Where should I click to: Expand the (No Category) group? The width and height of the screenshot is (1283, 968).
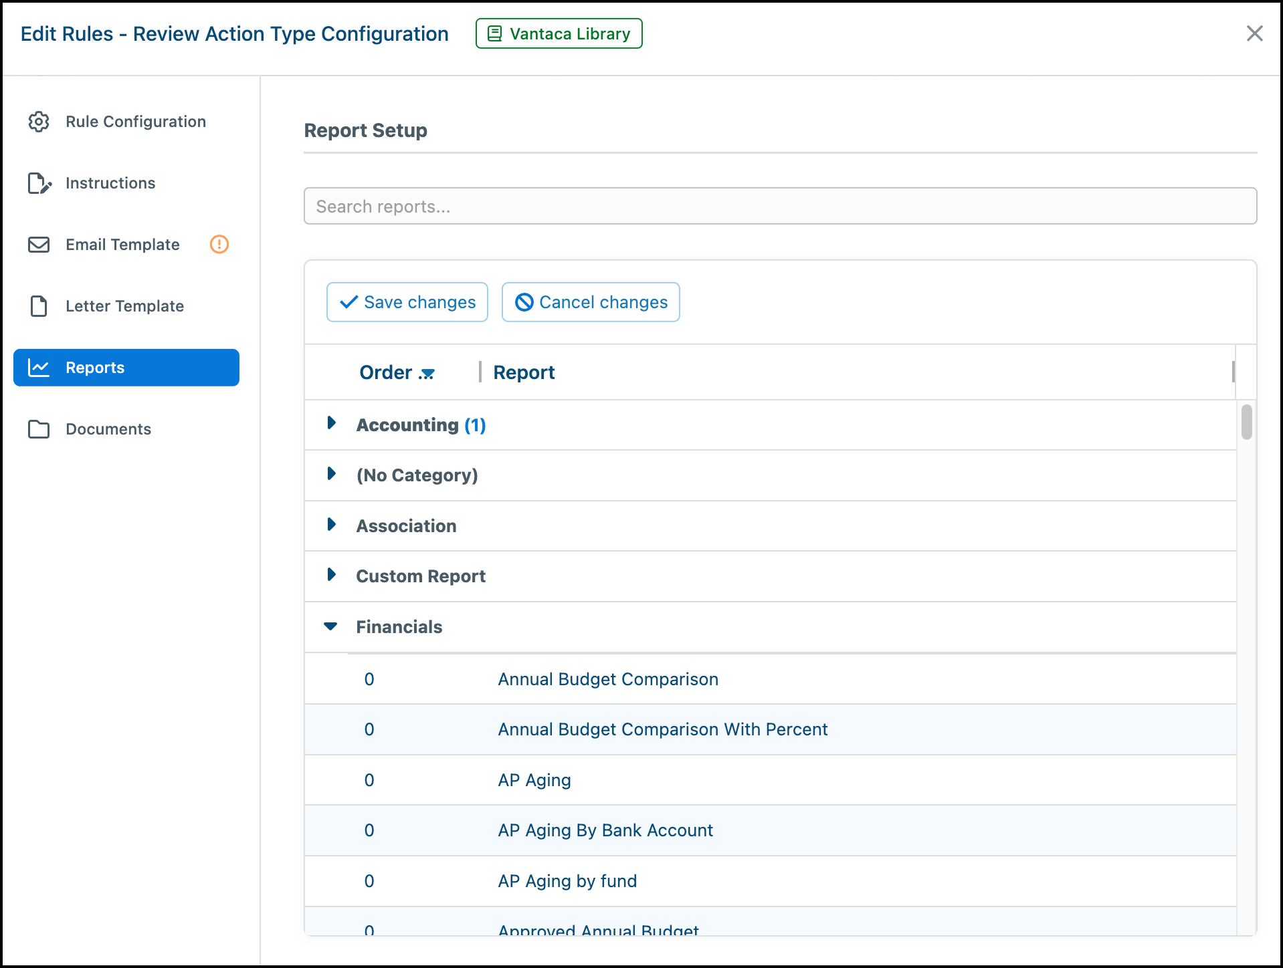pos(331,474)
